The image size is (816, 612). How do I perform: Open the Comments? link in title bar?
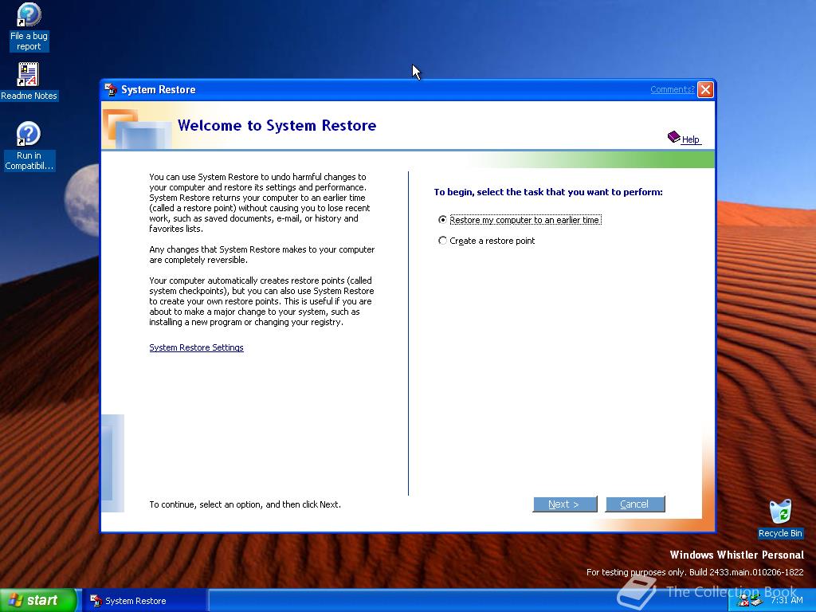tap(672, 89)
